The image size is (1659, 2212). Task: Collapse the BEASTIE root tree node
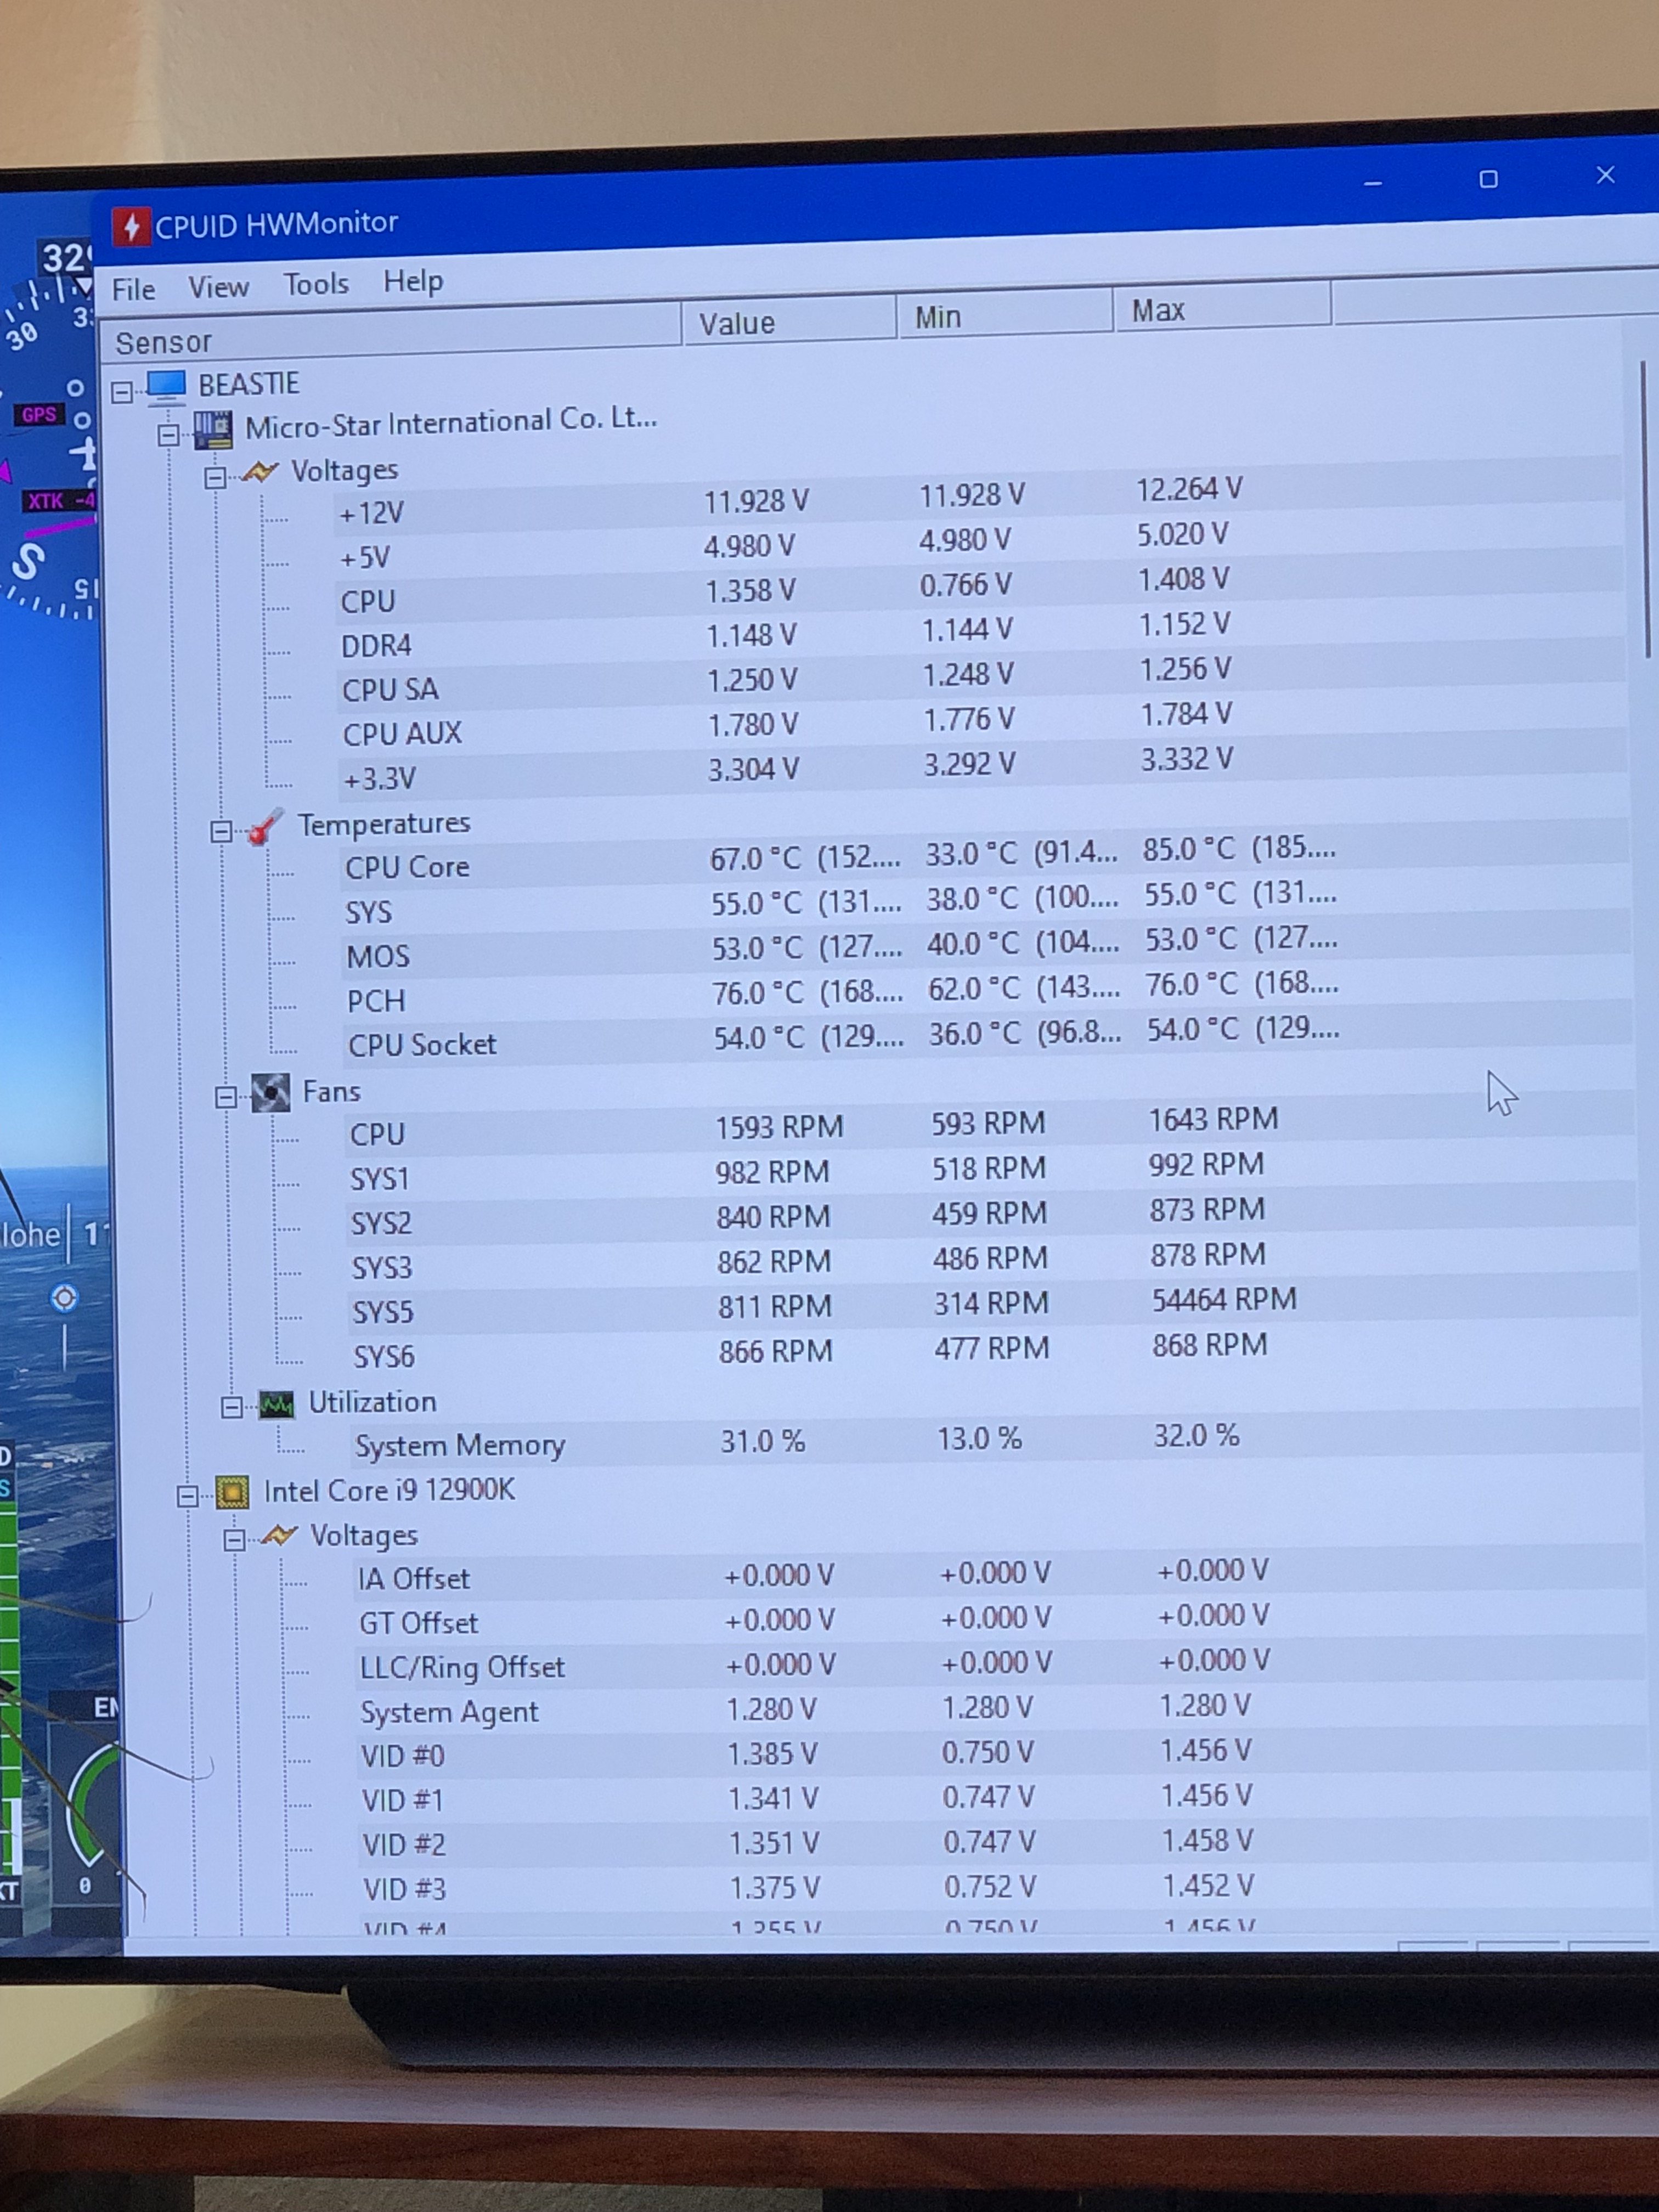click(x=122, y=391)
